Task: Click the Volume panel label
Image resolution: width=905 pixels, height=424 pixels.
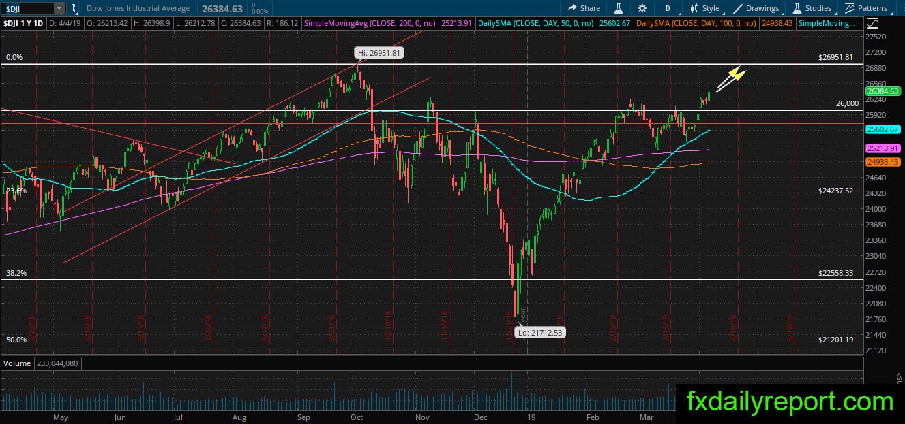Action: pos(17,363)
